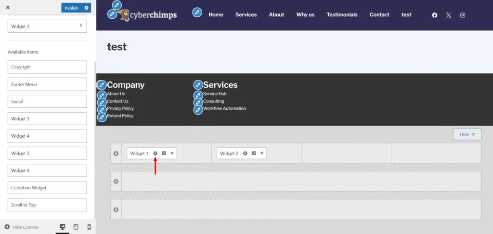Click pencil icon beside Service Hub
The width and height of the screenshot is (493, 234).
point(198,95)
